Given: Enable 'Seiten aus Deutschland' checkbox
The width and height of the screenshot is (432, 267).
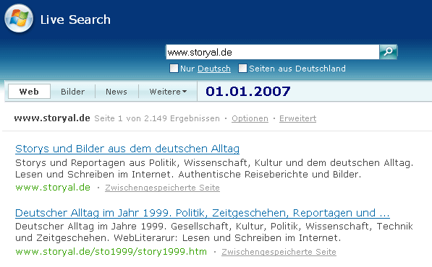Looking at the screenshot, I should click(x=242, y=68).
